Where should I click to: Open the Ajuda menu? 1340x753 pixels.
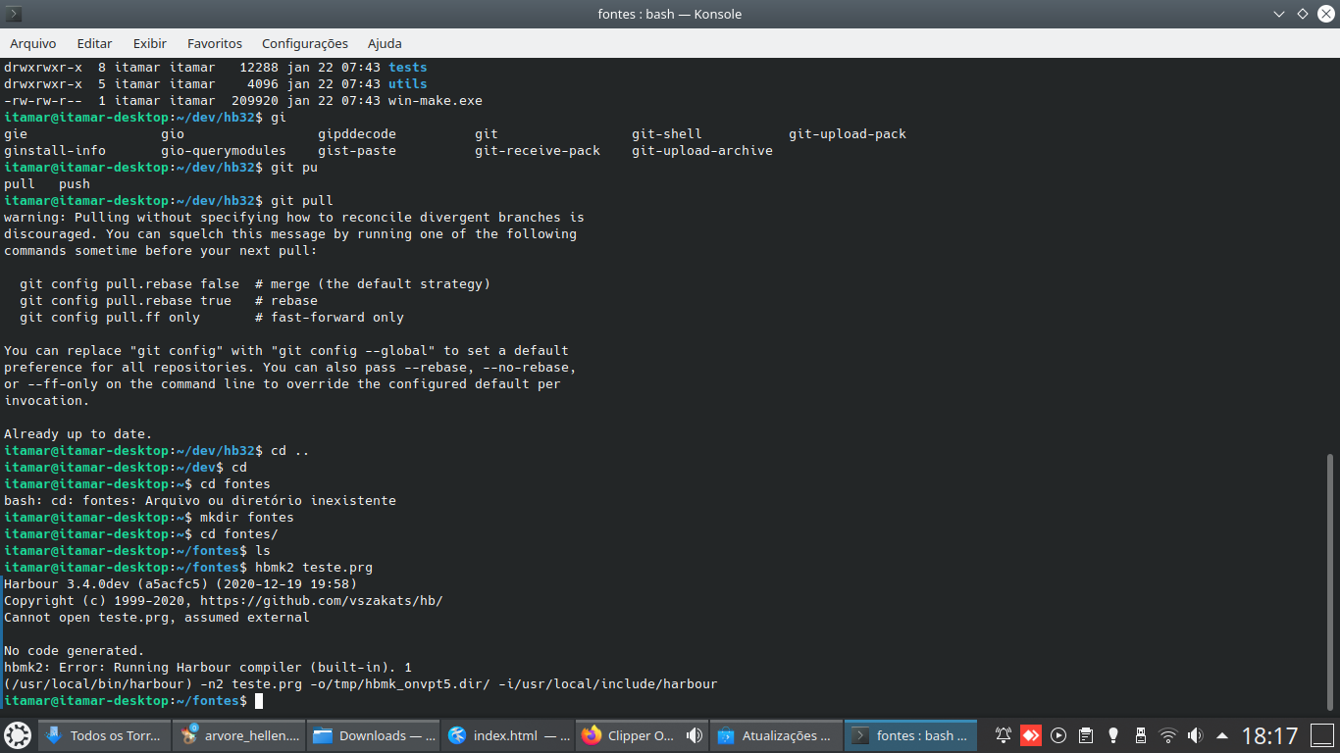pos(385,43)
